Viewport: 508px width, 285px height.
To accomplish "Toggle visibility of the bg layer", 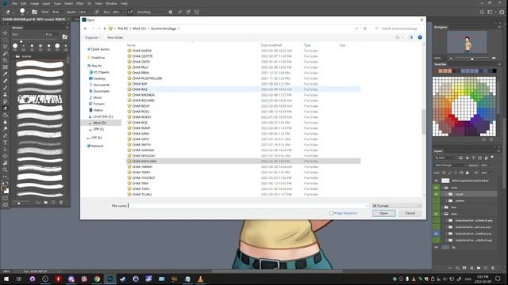I will coord(436,247).
